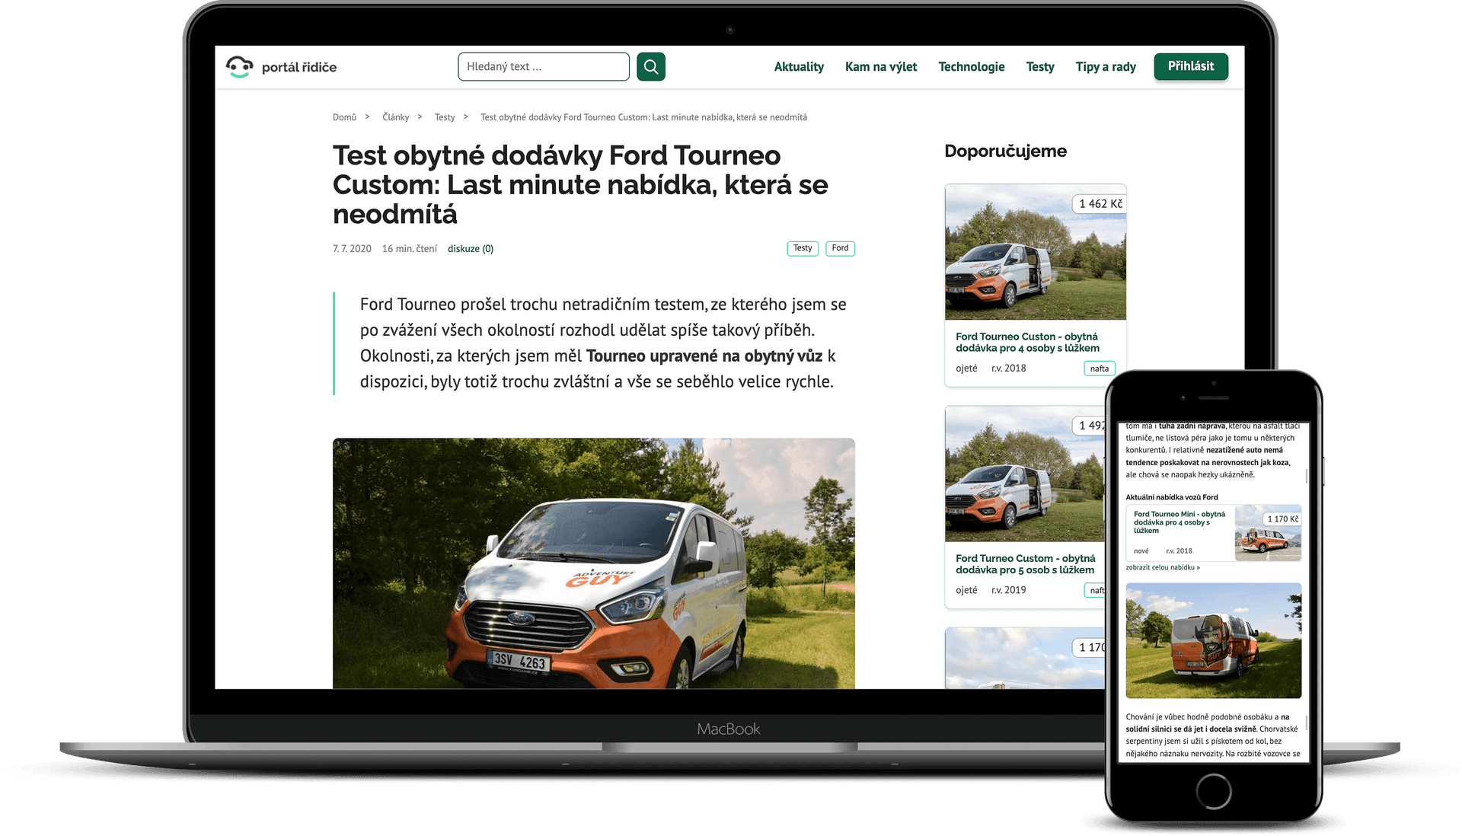Image resolution: width=1462 pixels, height=836 pixels.
Task: Click r.v. 2018 text in first offer
Action: coord(1008,369)
